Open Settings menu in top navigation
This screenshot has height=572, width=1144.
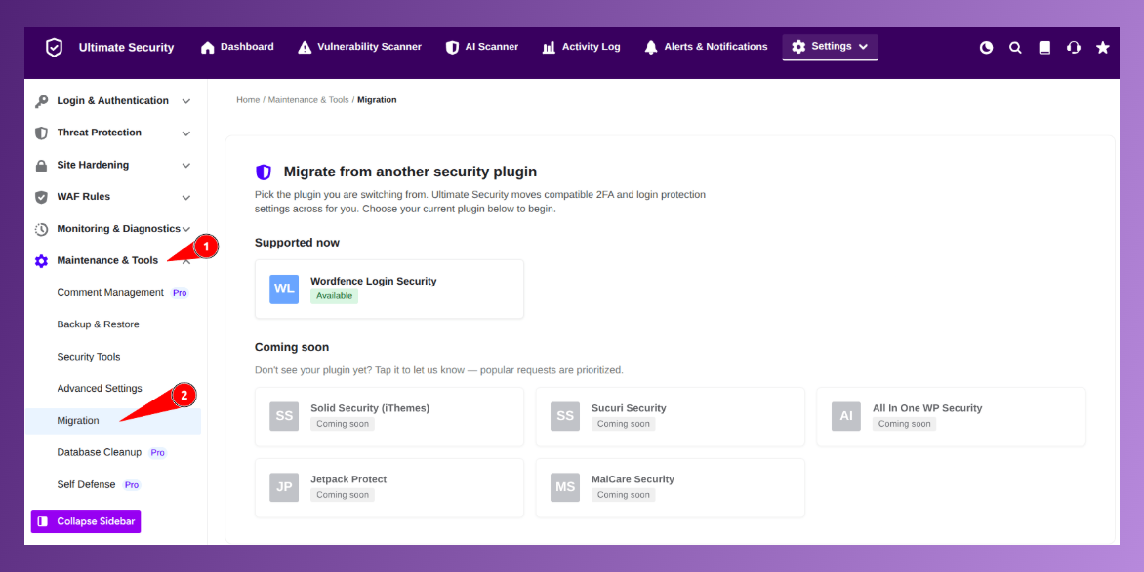point(831,47)
